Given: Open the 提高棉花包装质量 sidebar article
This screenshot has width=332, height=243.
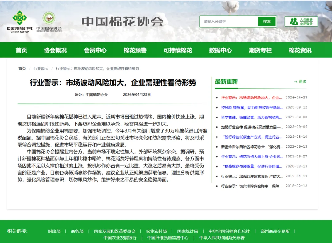Looking at the screenshot, I should pyautogui.click(x=252, y=167).
